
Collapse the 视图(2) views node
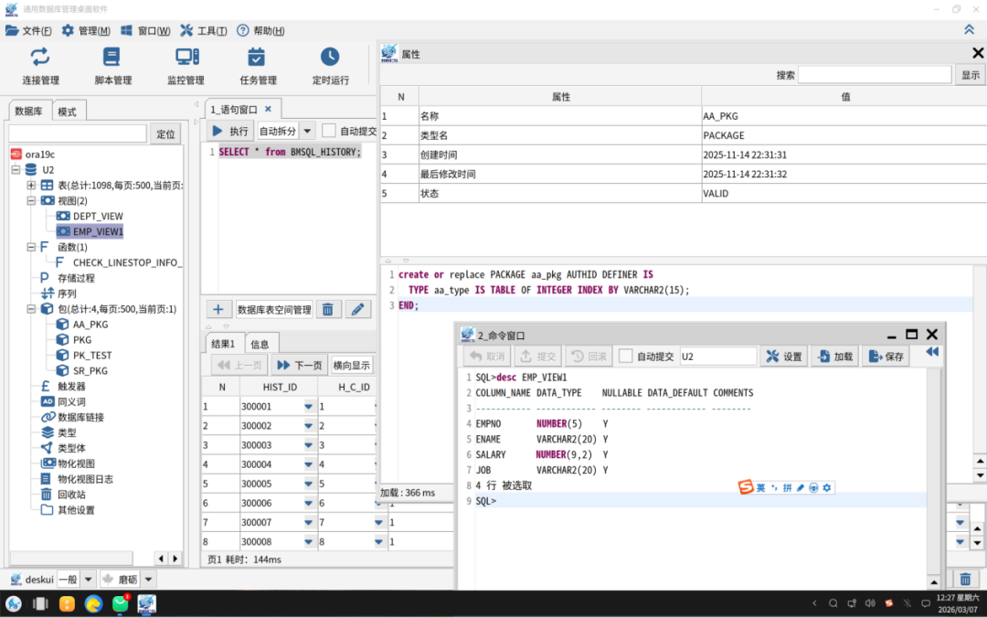[x=31, y=200]
